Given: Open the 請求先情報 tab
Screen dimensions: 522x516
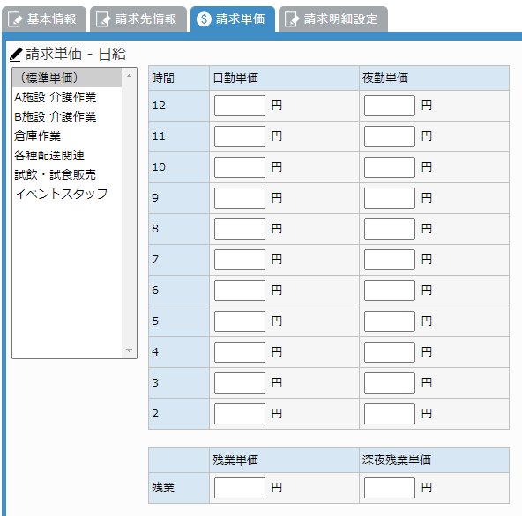Looking at the screenshot, I should 138,19.
